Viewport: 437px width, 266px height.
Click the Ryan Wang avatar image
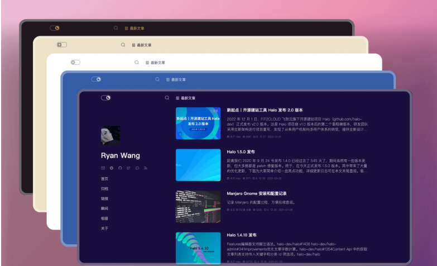click(111, 135)
